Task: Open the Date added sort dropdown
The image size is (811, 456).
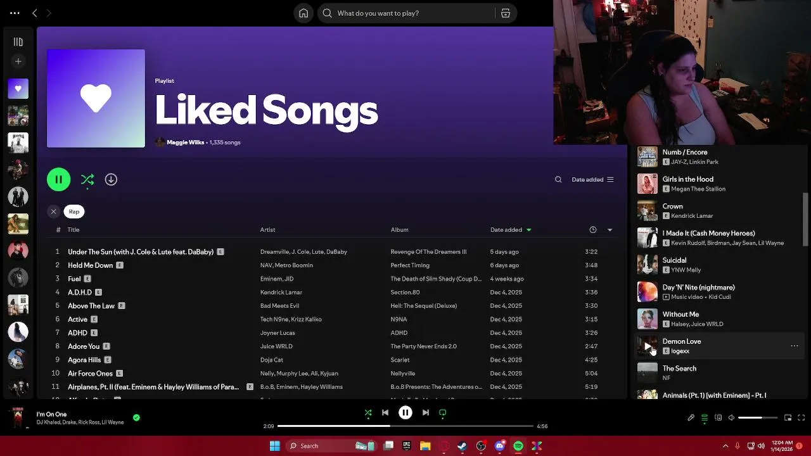Action: click(x=592, y=180)
